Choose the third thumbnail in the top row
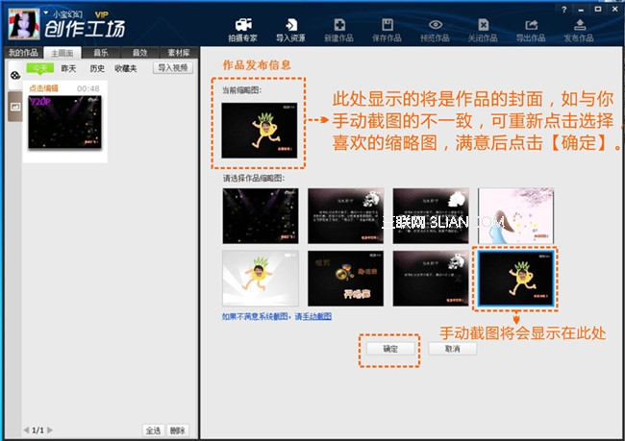The image size is (625, 441). 431,216
